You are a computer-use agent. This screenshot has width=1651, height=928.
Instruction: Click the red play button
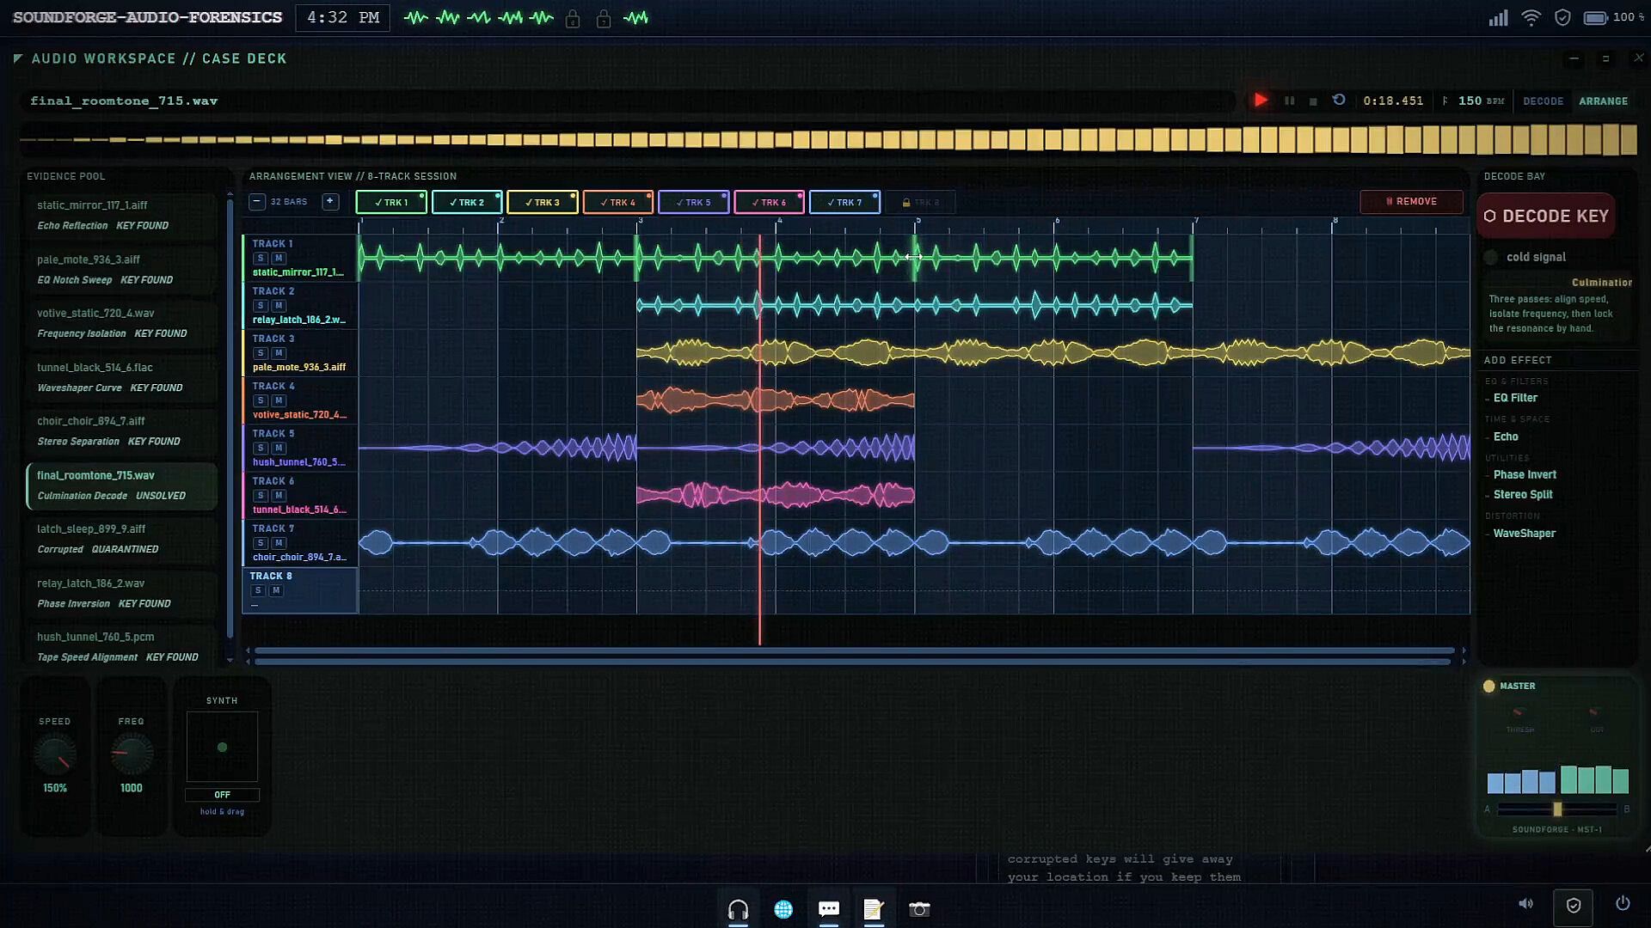click(1261, 101)
